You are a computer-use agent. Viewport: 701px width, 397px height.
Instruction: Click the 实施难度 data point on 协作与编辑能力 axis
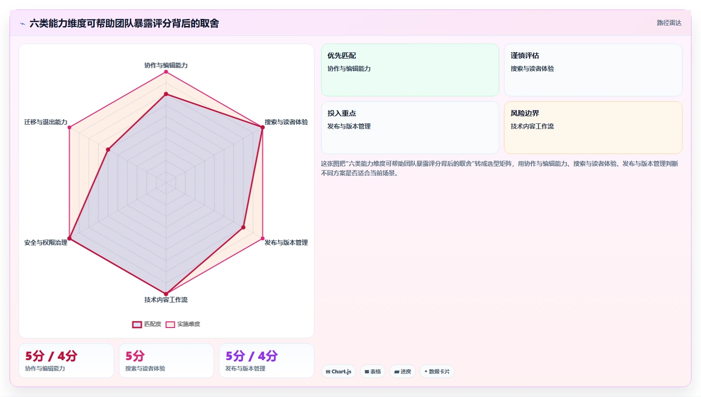(166, 72)
